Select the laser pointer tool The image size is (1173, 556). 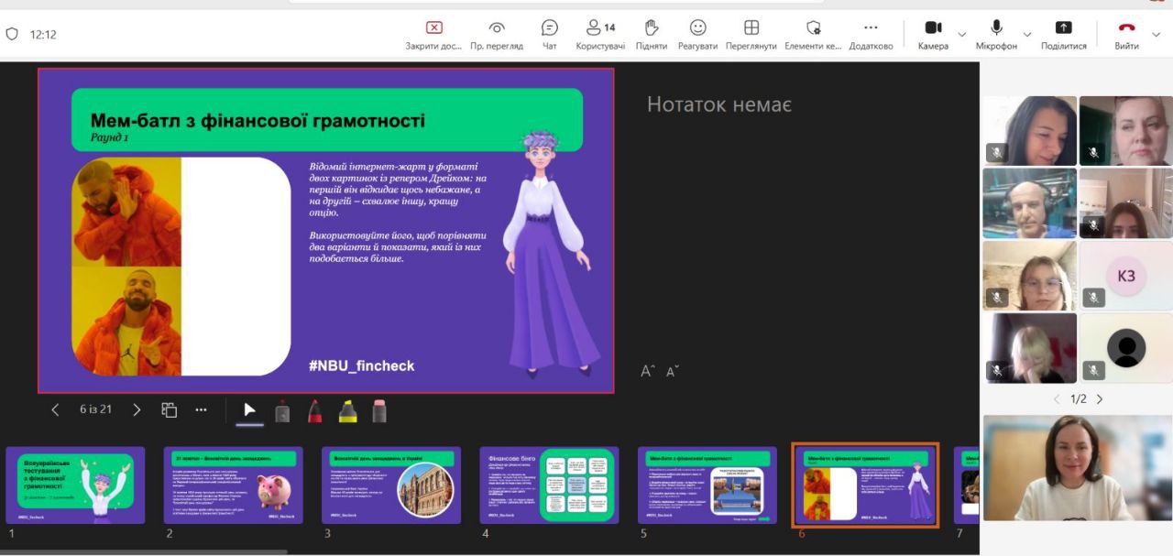point(282,411)
